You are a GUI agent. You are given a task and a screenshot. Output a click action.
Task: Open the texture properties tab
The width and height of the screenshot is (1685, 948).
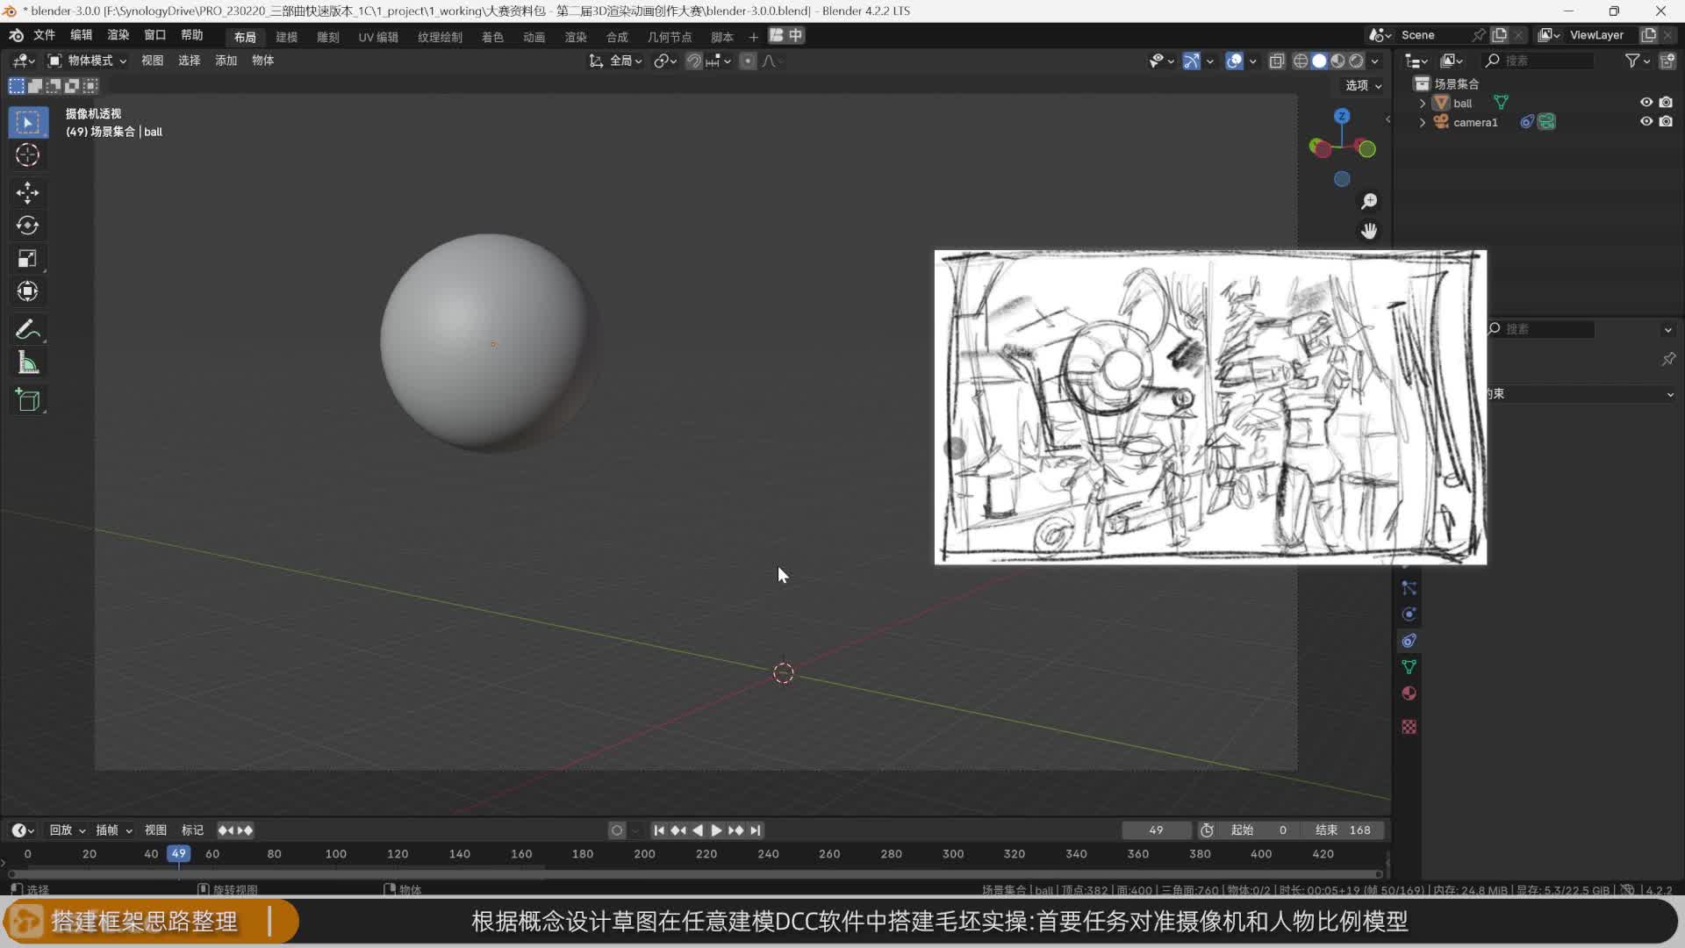[1409, 727]
